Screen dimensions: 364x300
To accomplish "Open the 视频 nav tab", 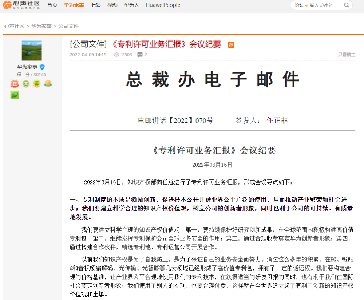I will point(112,5).
